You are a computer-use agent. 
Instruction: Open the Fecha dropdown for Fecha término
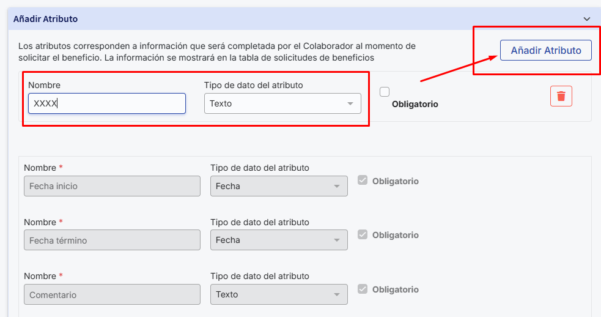(279, 241)
